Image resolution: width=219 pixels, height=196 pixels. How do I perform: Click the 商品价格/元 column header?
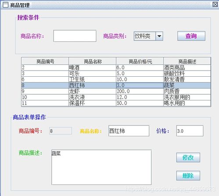click(x=140, y=61)
